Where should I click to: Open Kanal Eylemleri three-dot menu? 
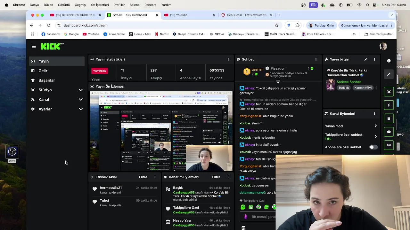coord(374,114)
